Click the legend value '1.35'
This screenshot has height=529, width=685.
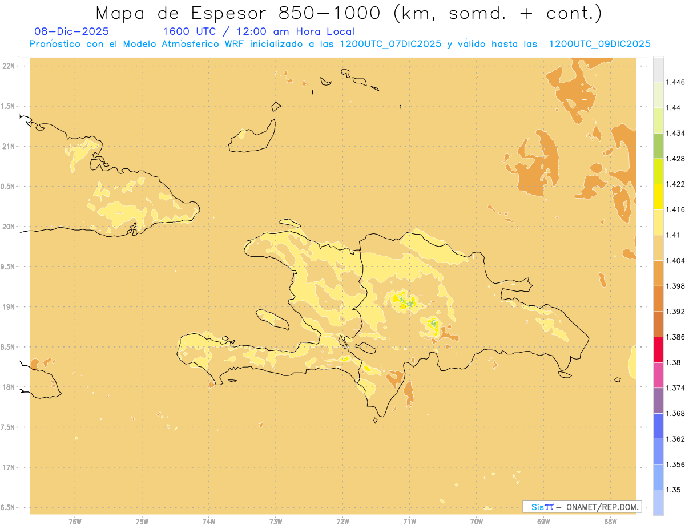click(674, 490)
